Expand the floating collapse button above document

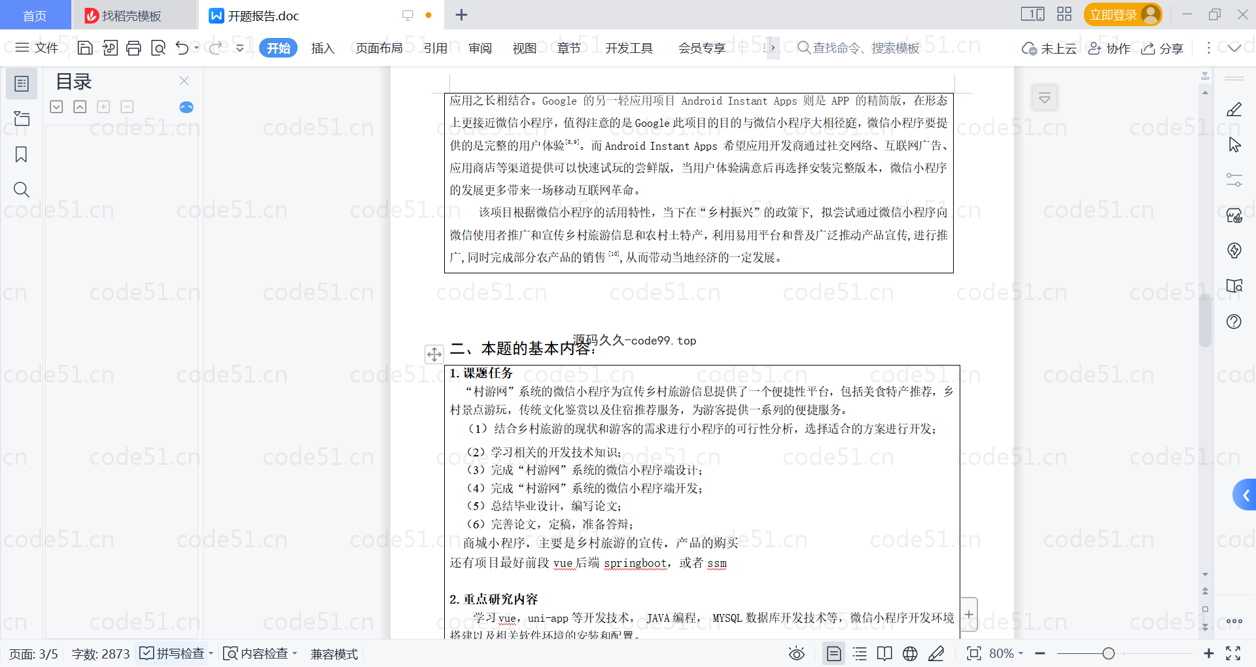coord(1045,98)
